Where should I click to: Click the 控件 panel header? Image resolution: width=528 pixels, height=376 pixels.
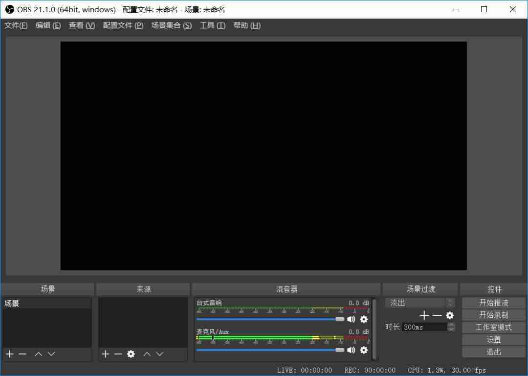tap(494, 289)
